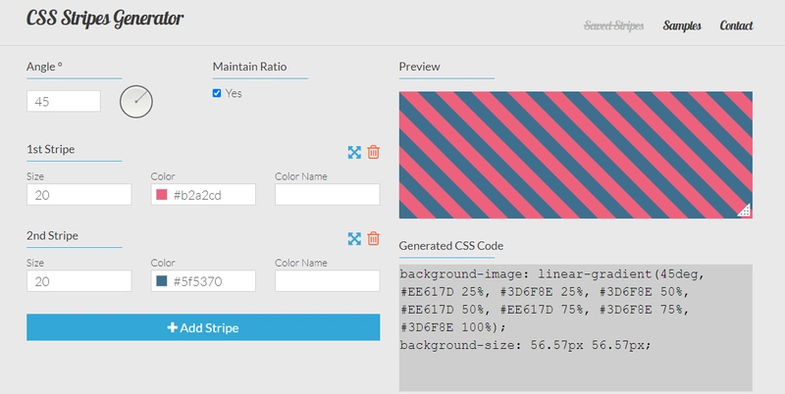Screen dimensions: 785x394
Task: Focus the Angle input field
Action: tap(64, 102)
